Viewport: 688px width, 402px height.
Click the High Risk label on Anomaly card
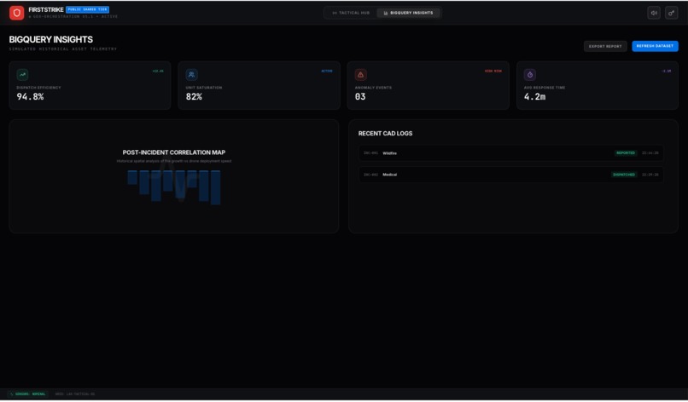[x=493, y=71]
